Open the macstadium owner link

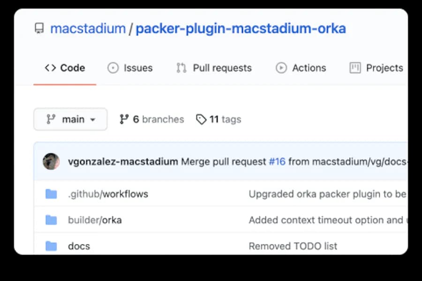point(88,29)
